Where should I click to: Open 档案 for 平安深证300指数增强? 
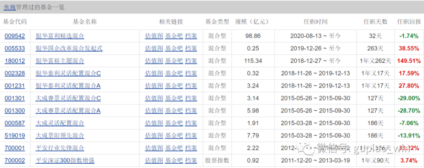click(x=191, y=161)
